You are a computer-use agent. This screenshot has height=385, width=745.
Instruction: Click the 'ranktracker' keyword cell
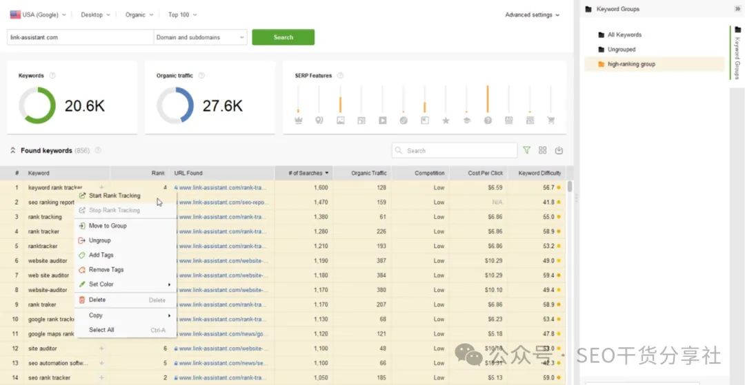43,246
